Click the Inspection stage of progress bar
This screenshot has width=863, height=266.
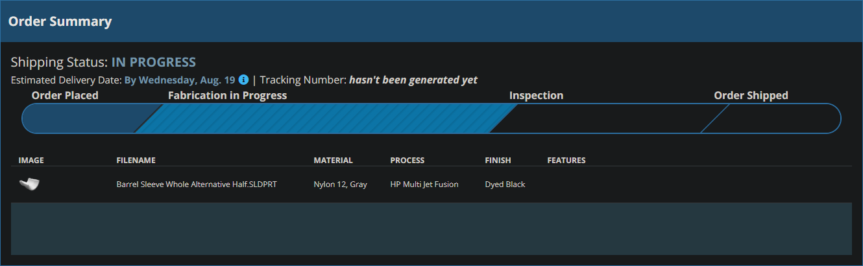[x=609, y=118]
